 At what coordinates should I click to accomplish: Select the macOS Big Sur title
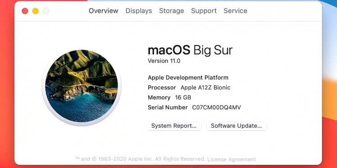[x=190, y=50]
